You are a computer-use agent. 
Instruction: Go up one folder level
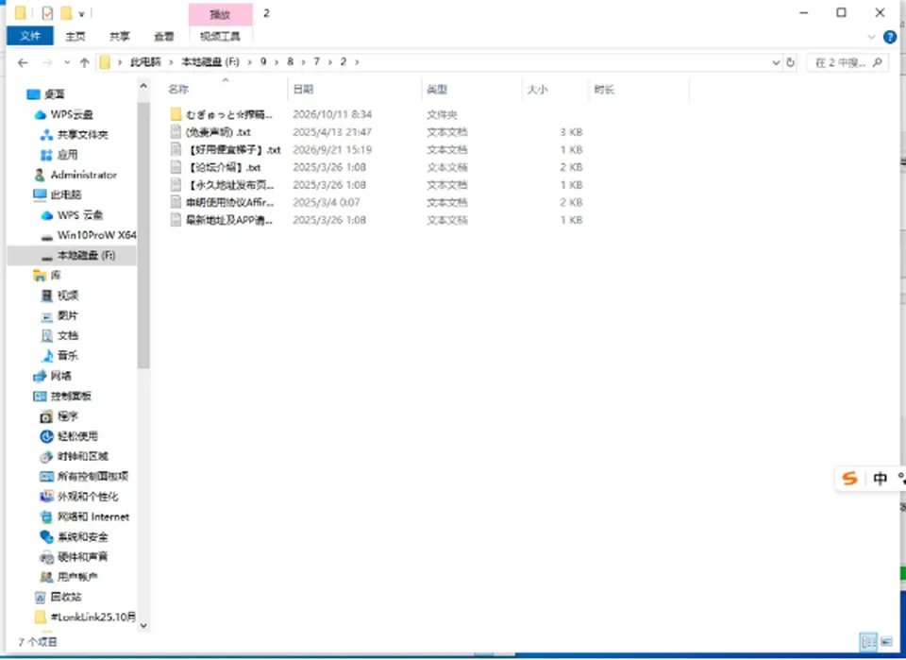[84, 62]
